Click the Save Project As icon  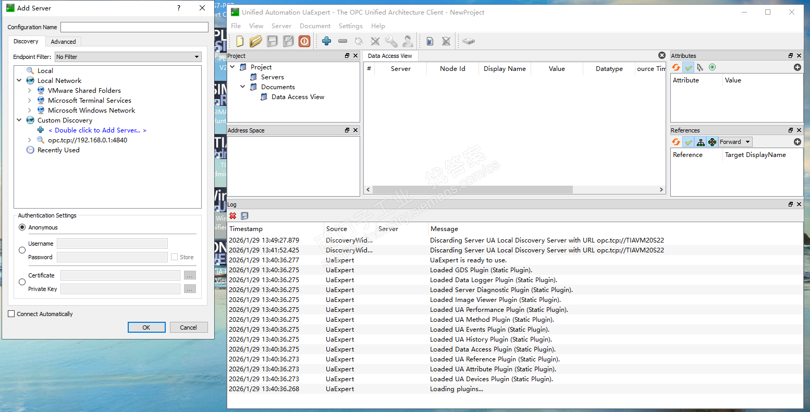tap(288, 41)
